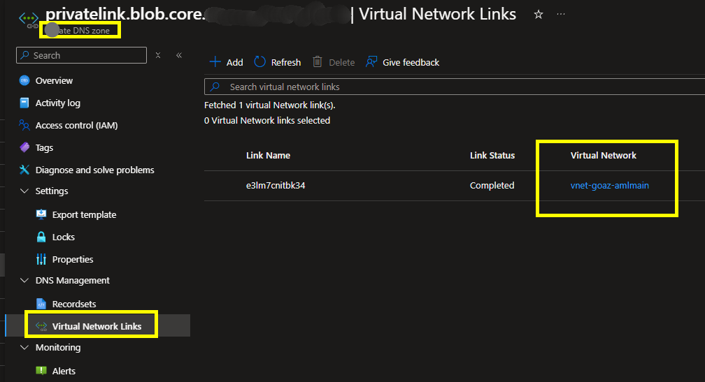Click the Properties sliders icon
Viewport: 705px width, 382px height.
pos(41,259)
